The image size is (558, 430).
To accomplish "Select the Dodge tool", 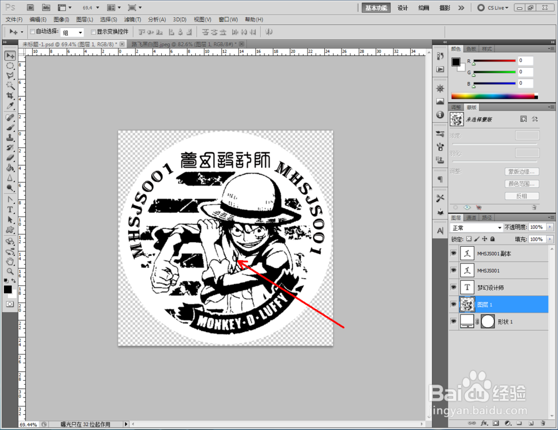I will pyautogui.click(x=10, y=188).
